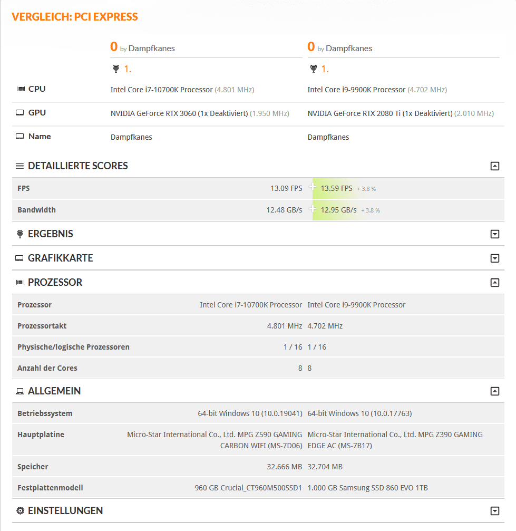The image size is (516, 531).
Task: Click the plus icon beside 12.95 GB/s
Action: (x=313, y=209)
